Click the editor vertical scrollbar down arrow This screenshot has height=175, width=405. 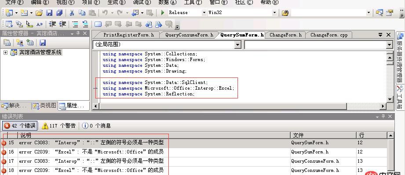pos(390,99)
